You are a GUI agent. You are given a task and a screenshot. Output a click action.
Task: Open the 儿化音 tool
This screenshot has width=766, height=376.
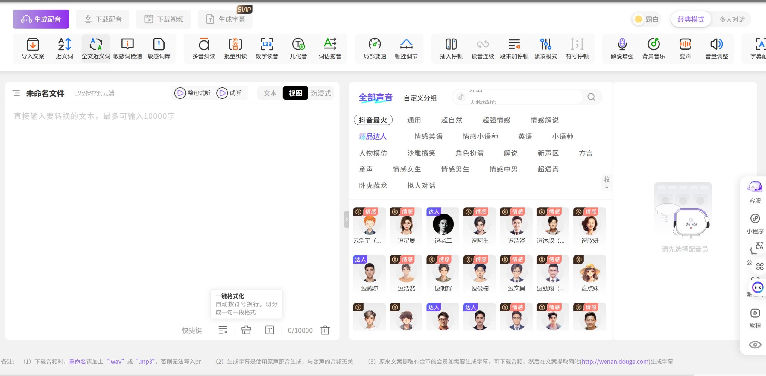point(298,48)
